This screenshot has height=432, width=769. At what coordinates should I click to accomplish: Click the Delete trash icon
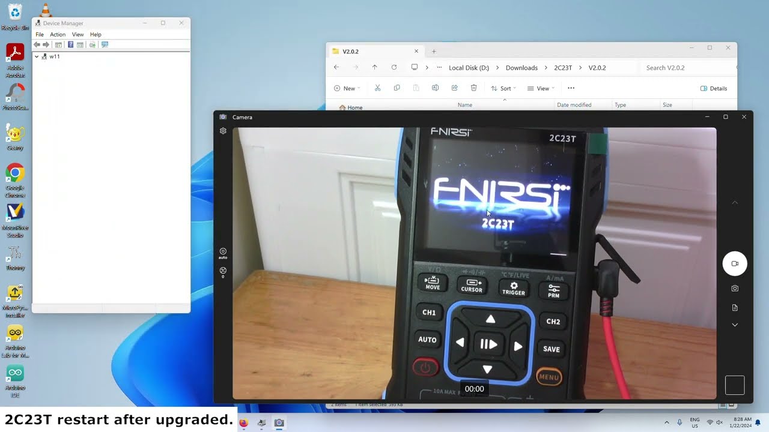tap(473, 88)
